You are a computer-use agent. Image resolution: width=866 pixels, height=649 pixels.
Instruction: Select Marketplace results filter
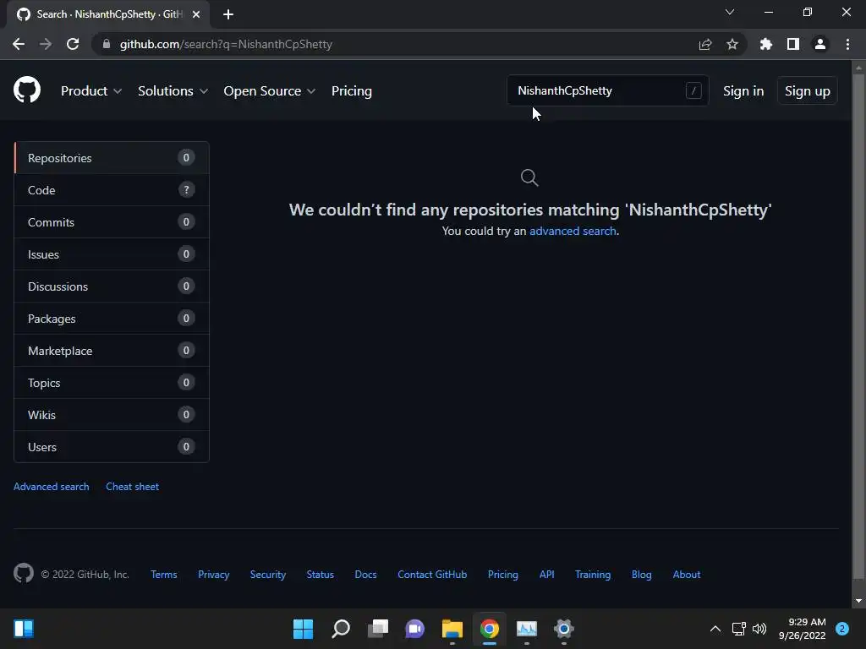(112, 351)
